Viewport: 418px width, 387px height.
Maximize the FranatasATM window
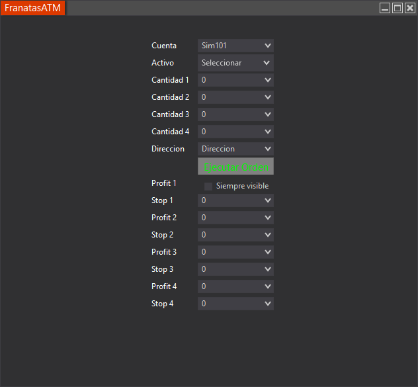(x=397, y=8)
